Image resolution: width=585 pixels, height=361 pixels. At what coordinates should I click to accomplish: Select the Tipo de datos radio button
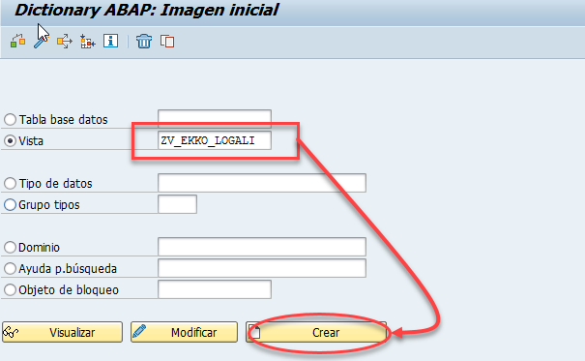10,183
